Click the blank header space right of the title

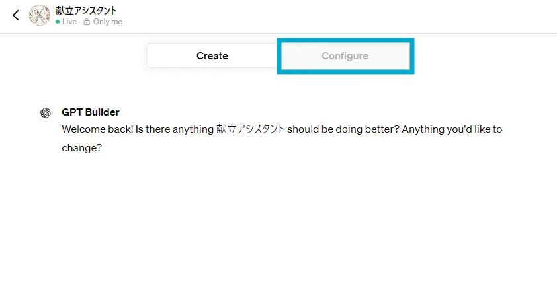[331, 16]
